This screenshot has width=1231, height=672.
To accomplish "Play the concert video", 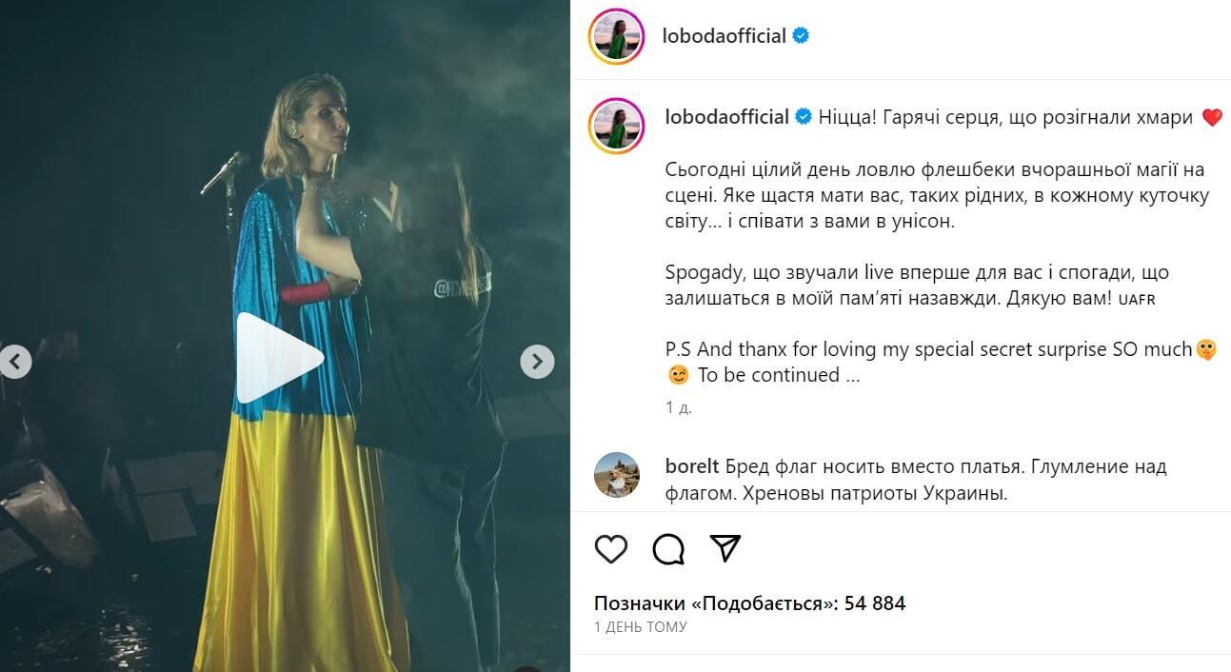I will pyautogui.click(x=280, y=358).
